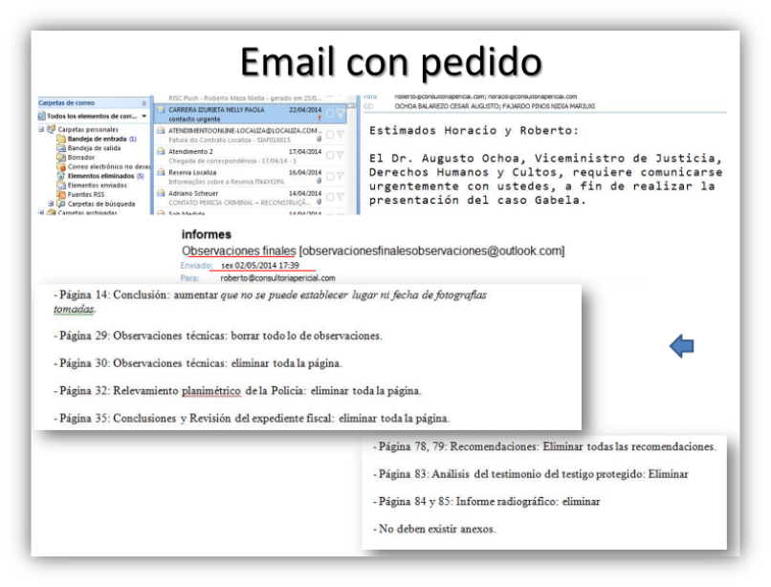
Task: Collapse the Carpetas personales tree
Action: tap(41, 131)
